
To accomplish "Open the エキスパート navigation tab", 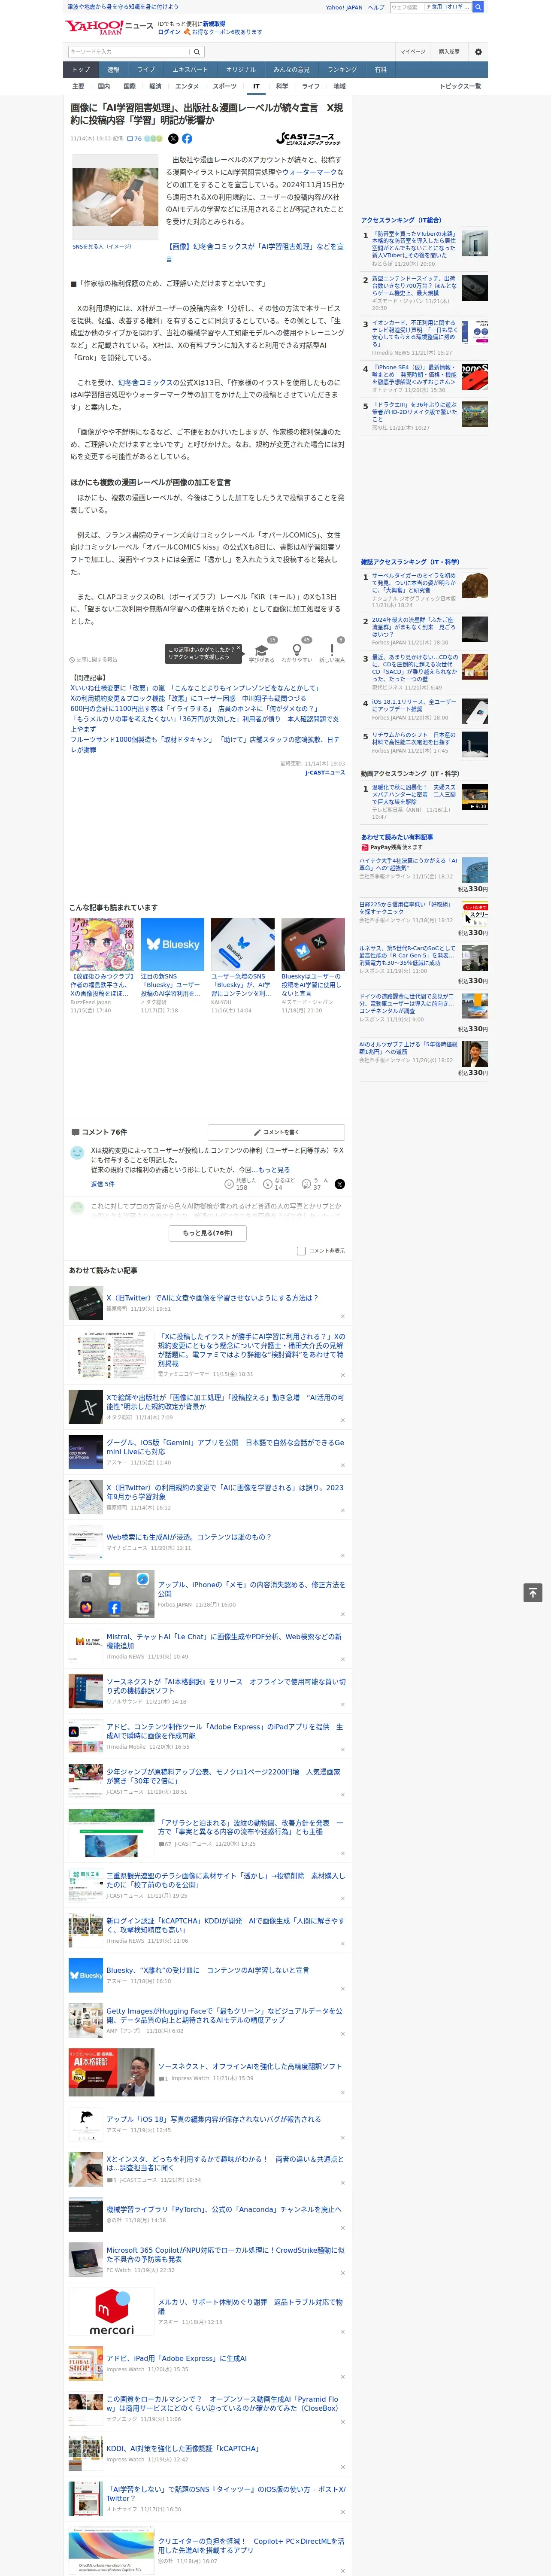I will pos(190,70).
